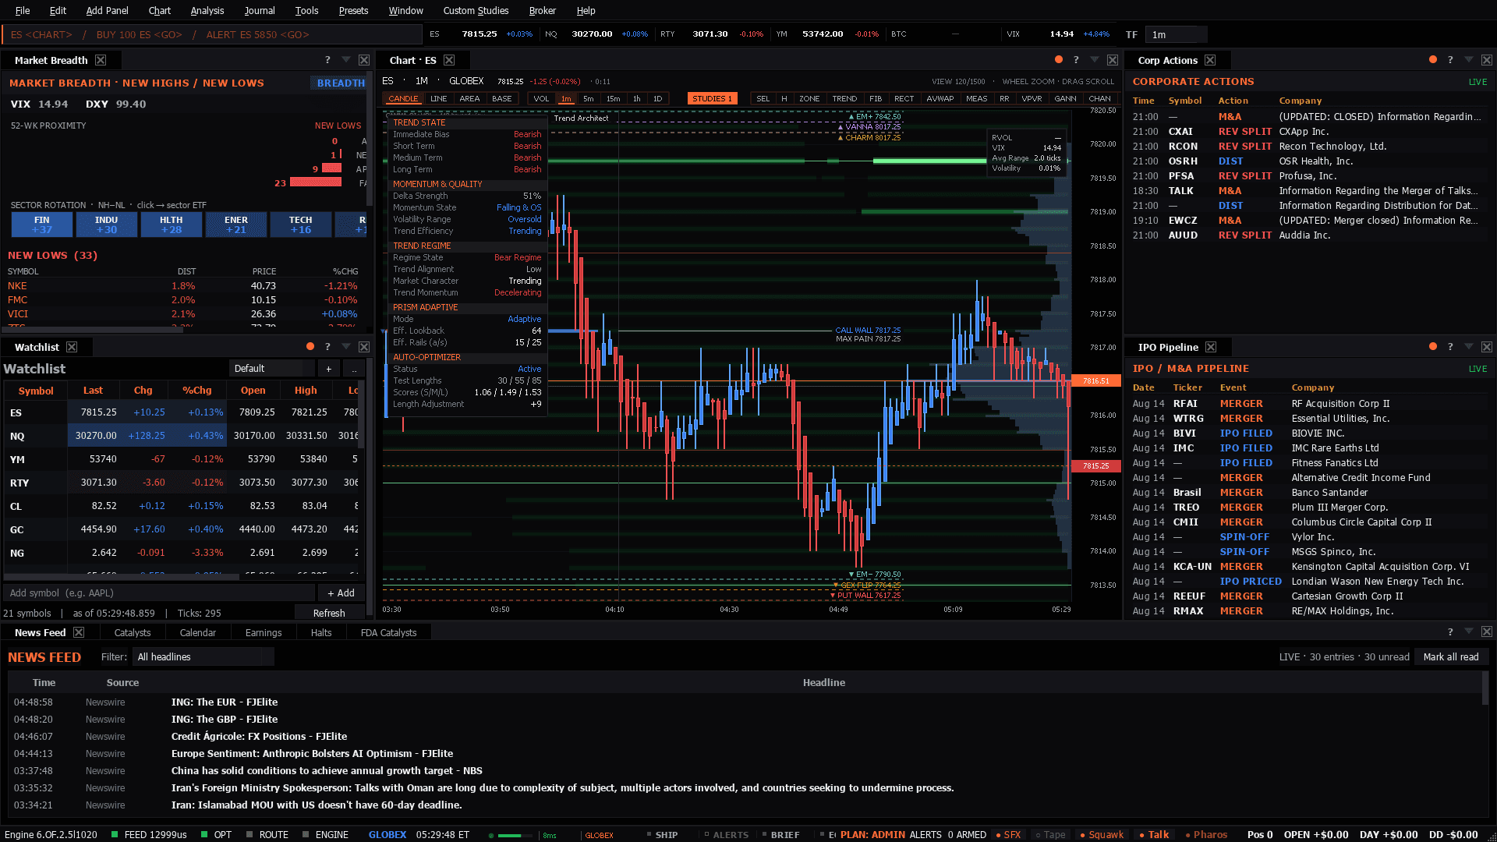
Task: Open help icon in IPO Pipeline panel
Action: [x=1450, y=347]
